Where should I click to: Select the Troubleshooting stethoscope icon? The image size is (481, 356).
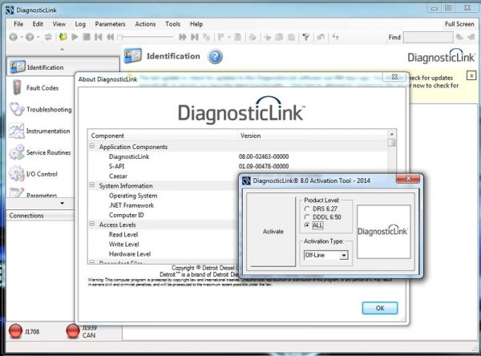[17, 110]
